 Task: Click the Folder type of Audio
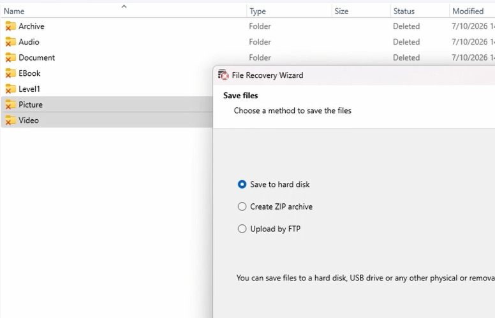(x=260, y=42)
